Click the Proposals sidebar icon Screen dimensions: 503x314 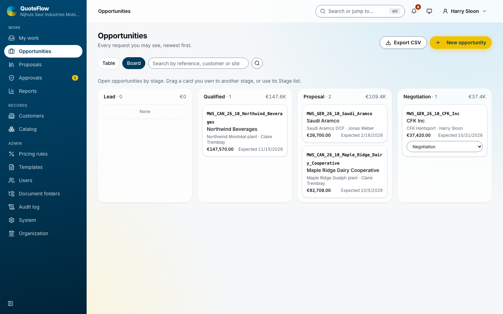pos(12,65)
